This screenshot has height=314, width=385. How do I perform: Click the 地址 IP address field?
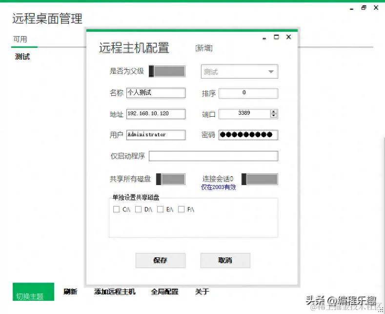(156, 114)
